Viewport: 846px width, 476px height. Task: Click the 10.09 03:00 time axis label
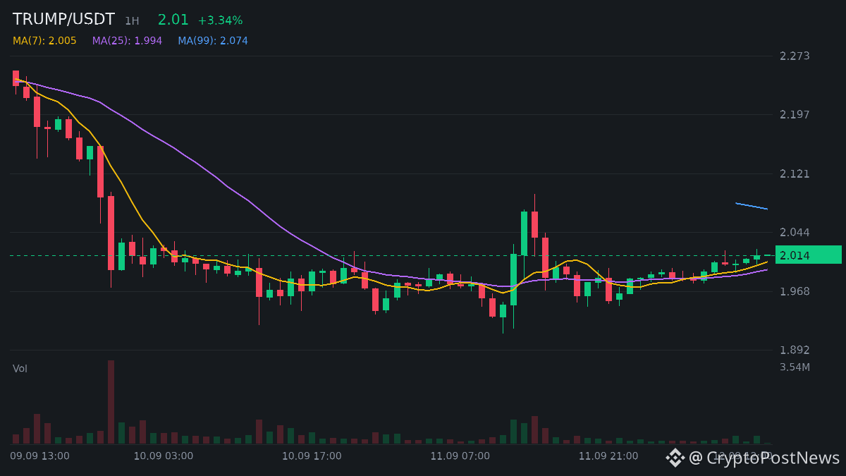pyautogui.click(x=164, y=456)
